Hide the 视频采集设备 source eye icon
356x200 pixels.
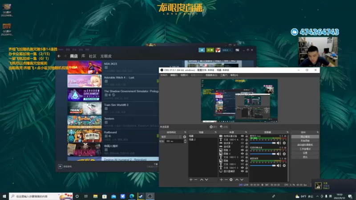[x=242, y=136]
